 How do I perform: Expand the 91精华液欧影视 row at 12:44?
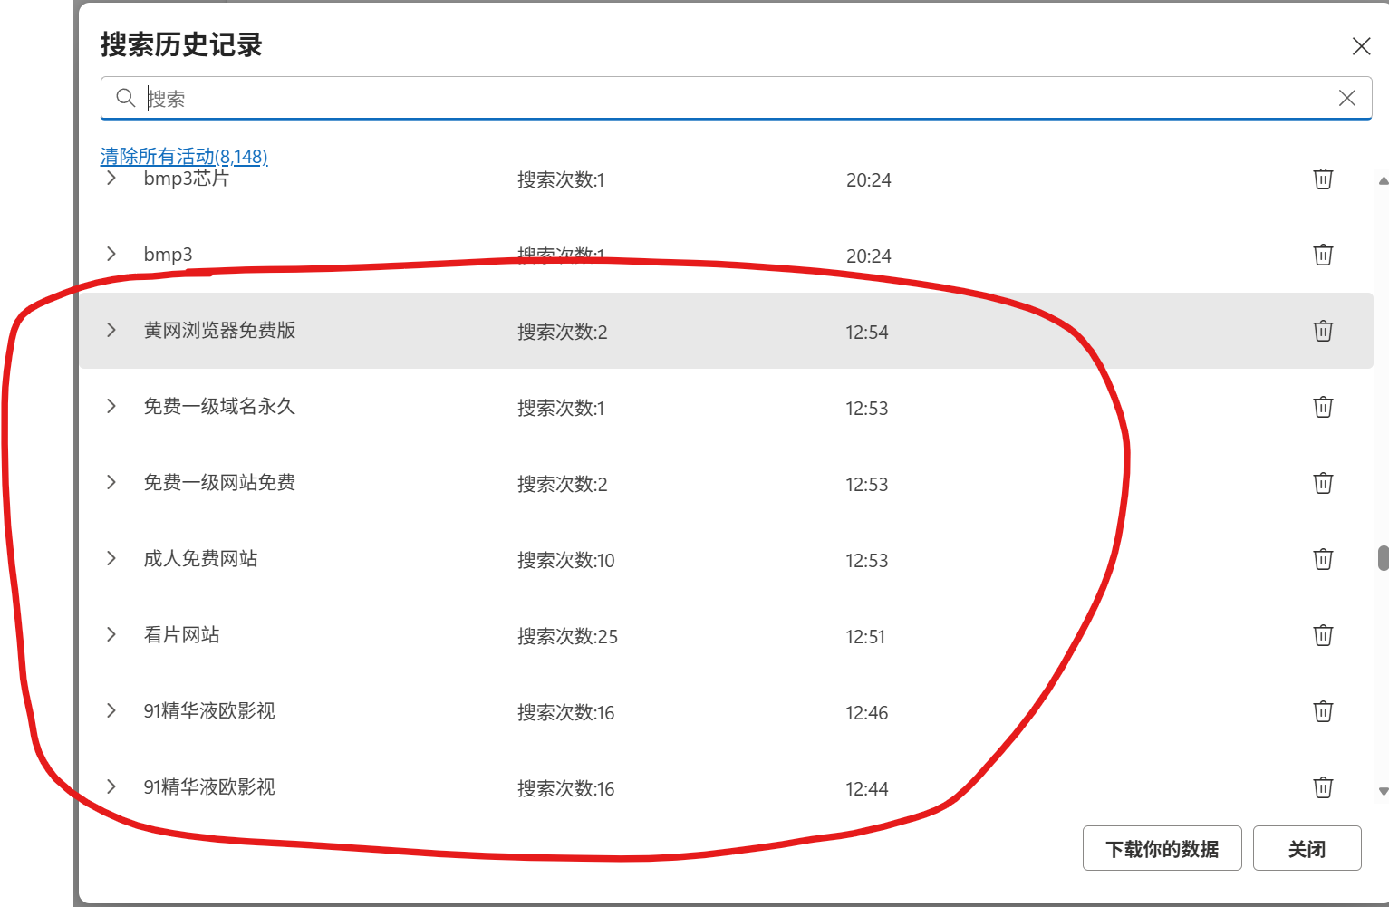[x=111, y=786]
